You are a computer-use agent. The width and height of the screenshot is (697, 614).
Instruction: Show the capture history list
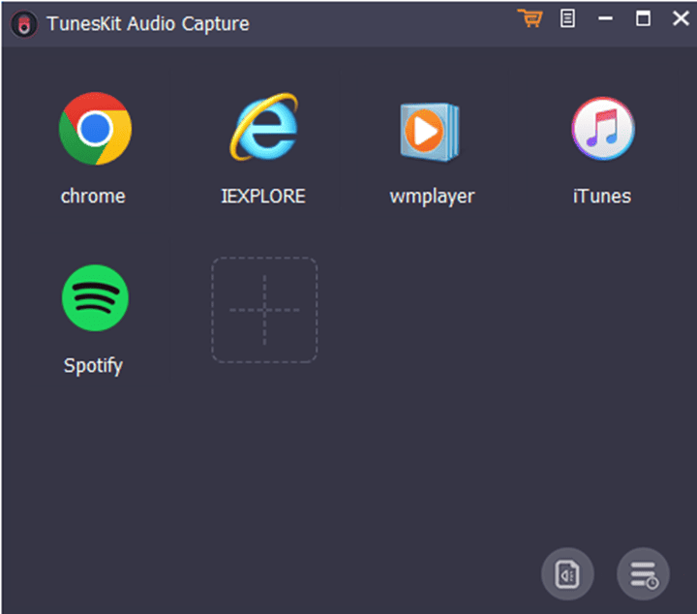point(643,574)
